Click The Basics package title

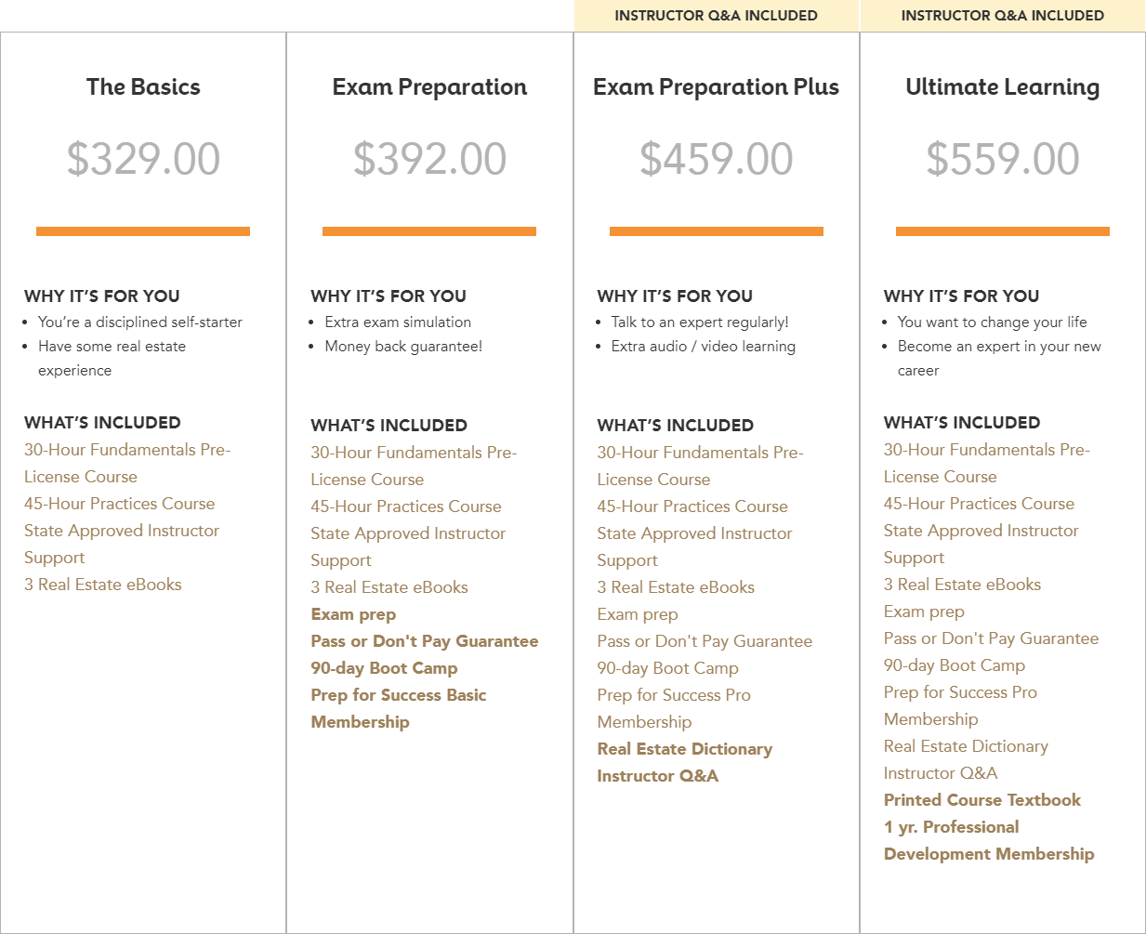143,87
